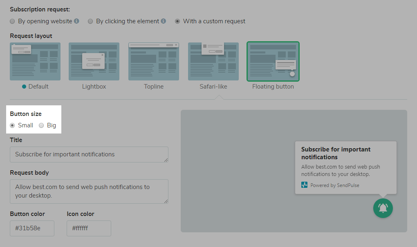Select the Floating button layout thumbnail

[273, 61]
